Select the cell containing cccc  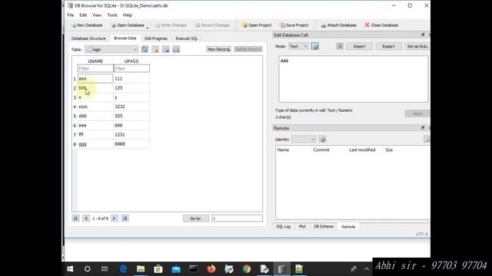[95, 107]
